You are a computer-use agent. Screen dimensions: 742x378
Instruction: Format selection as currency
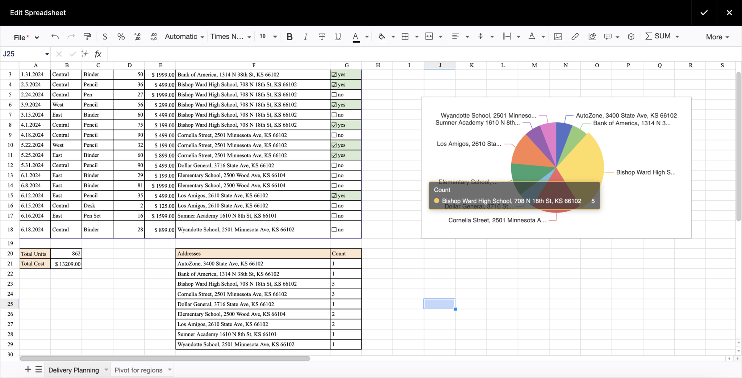click(105, 36)
